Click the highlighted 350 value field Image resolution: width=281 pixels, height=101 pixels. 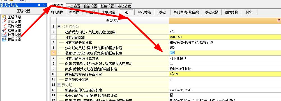[225, 53]
